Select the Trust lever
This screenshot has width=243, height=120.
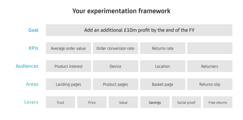point(60,102)
